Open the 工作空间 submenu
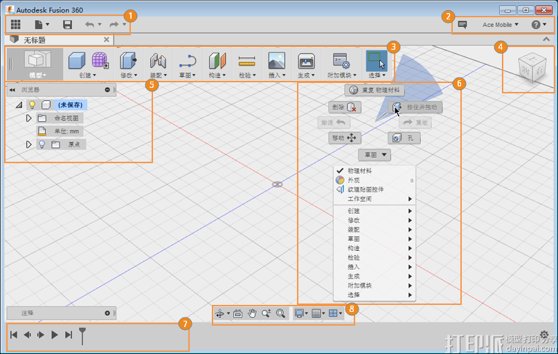 pos(375,198)
